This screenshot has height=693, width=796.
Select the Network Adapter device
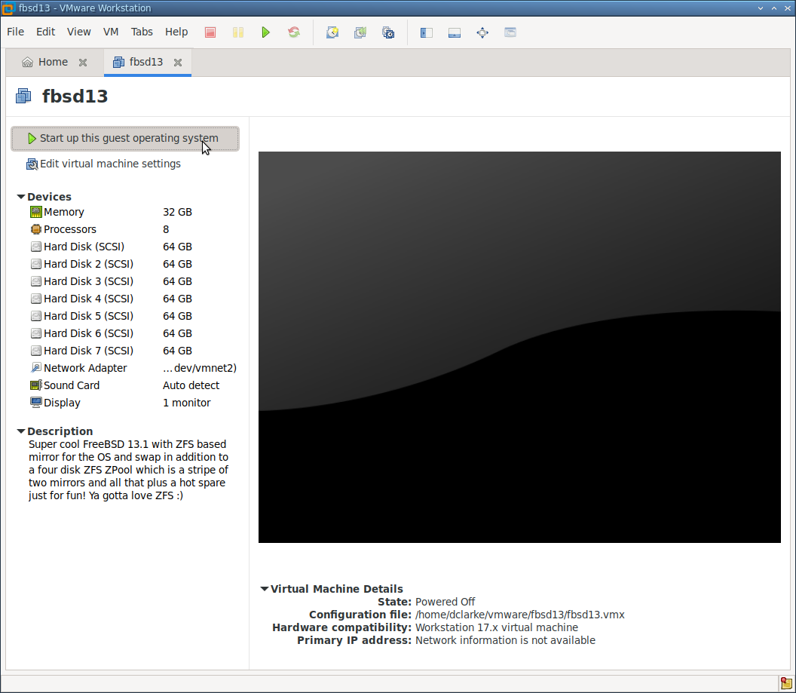(x=84, y=368)
